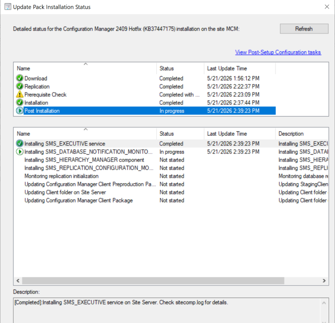Select Installing SMS_EXECUTIVE service row

[x=172, y=143]
